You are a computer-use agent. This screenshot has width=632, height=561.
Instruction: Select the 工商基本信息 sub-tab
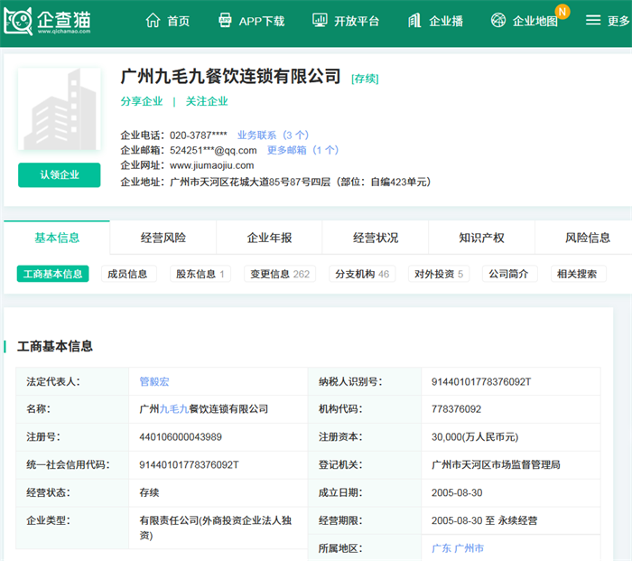(52, 274)
